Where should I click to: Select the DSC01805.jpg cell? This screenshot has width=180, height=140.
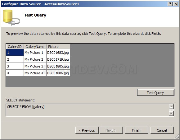click(58, 66)
